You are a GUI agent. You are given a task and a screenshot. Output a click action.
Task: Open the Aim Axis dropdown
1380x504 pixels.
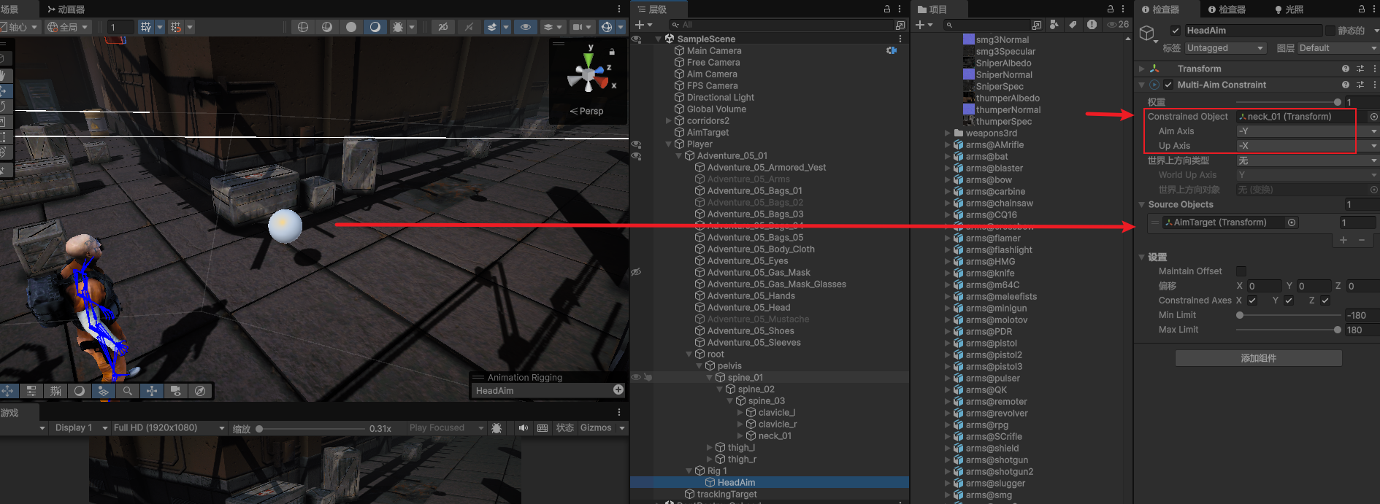coord(1307,131)
